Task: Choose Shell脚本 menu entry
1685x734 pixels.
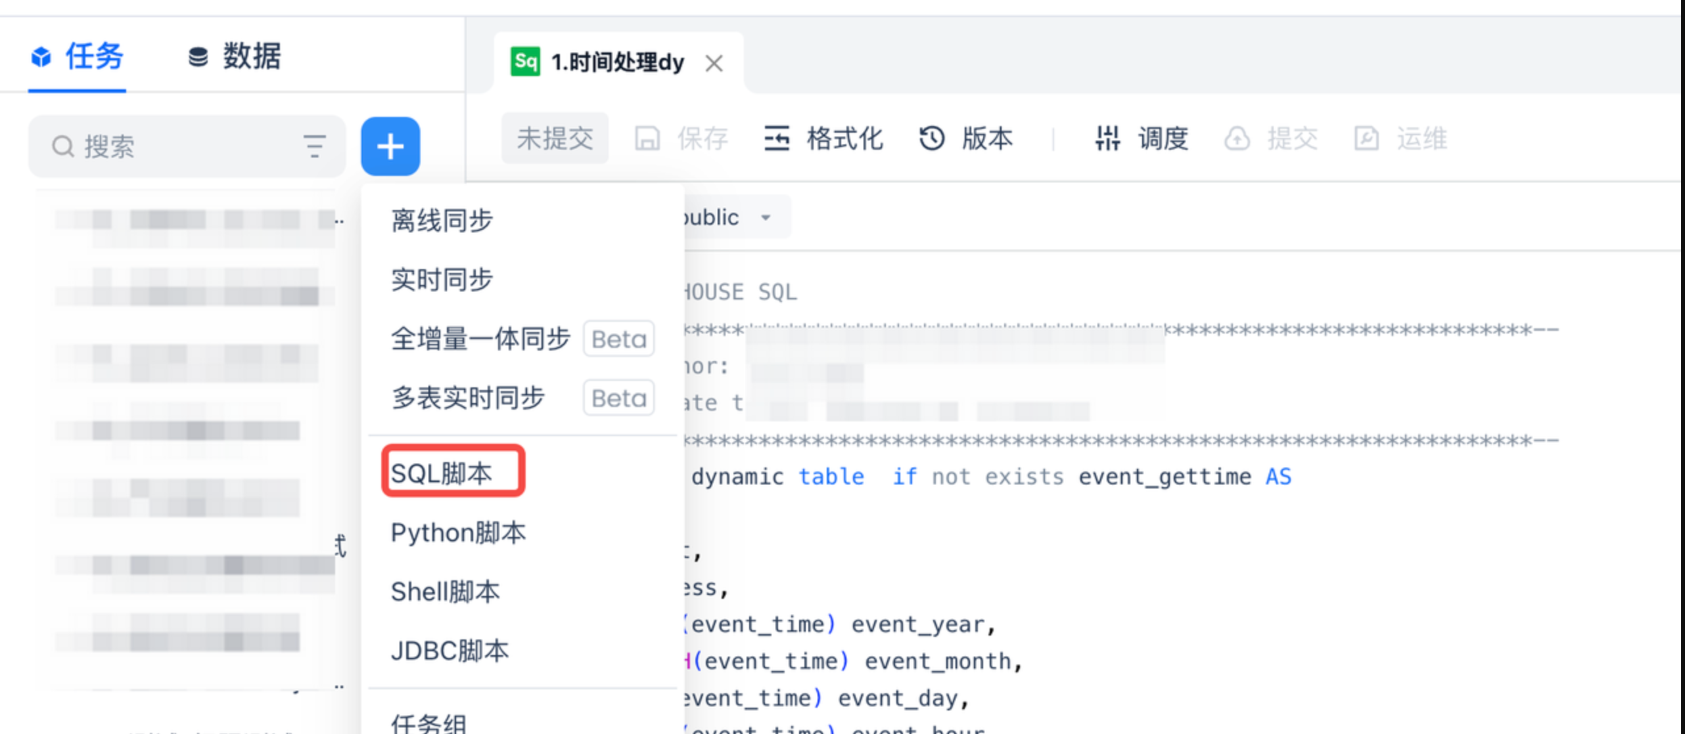Action: point(445,592)
